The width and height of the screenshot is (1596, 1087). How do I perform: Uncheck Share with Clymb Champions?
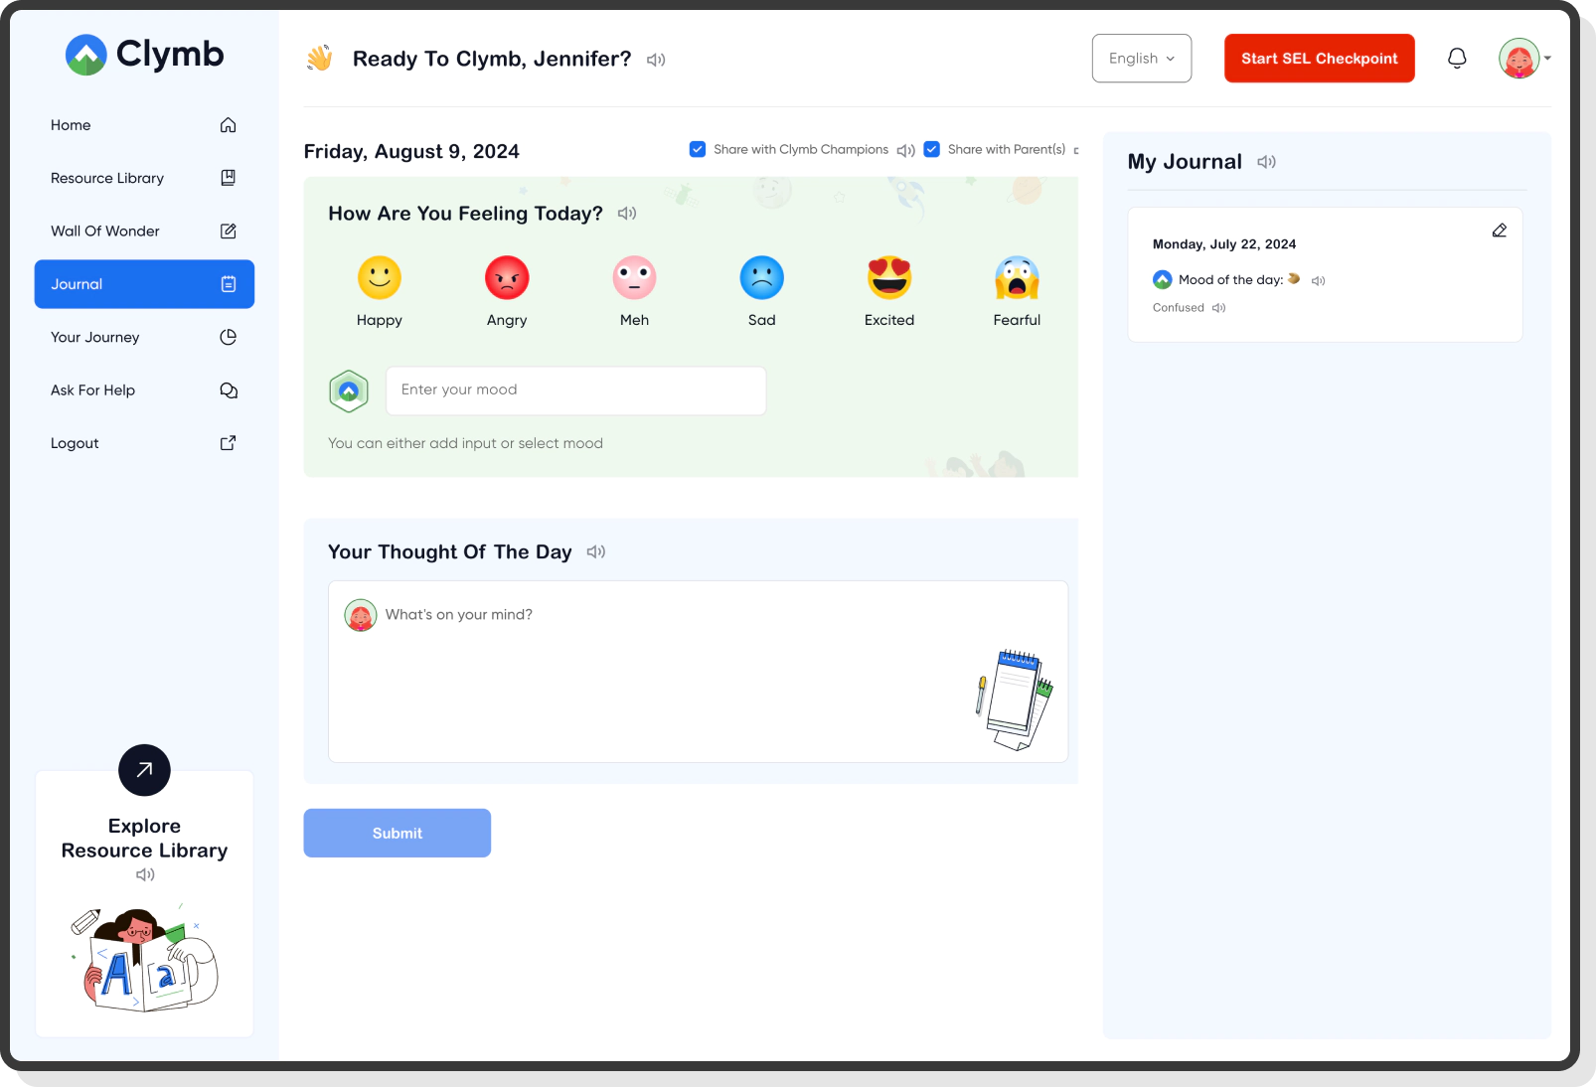[x=698, y=148]
